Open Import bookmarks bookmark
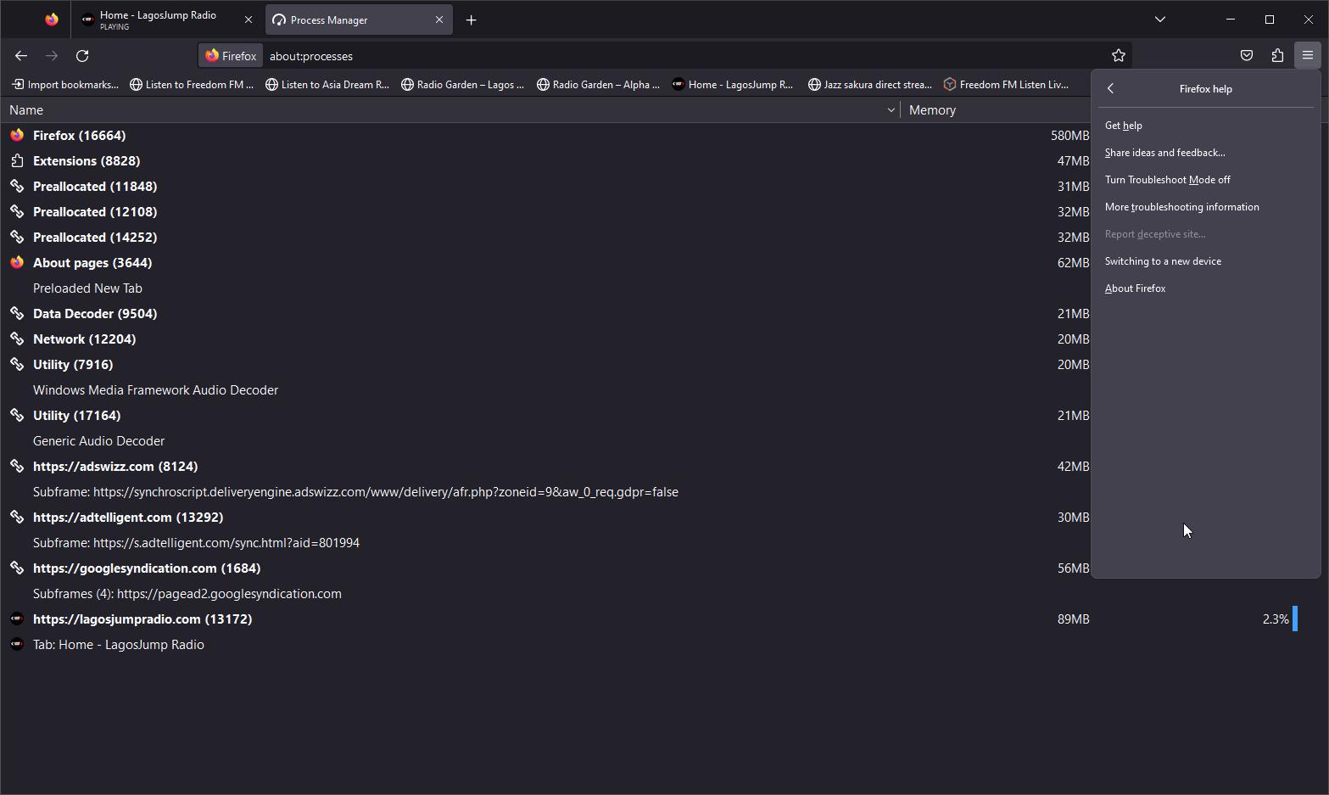This screenshot has width=1329, height=795. click(65, 85)
